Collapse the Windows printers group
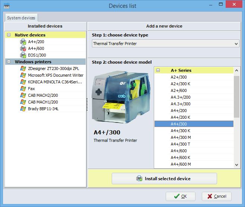Viewport: 245px width, 207px height. [9, 62]
